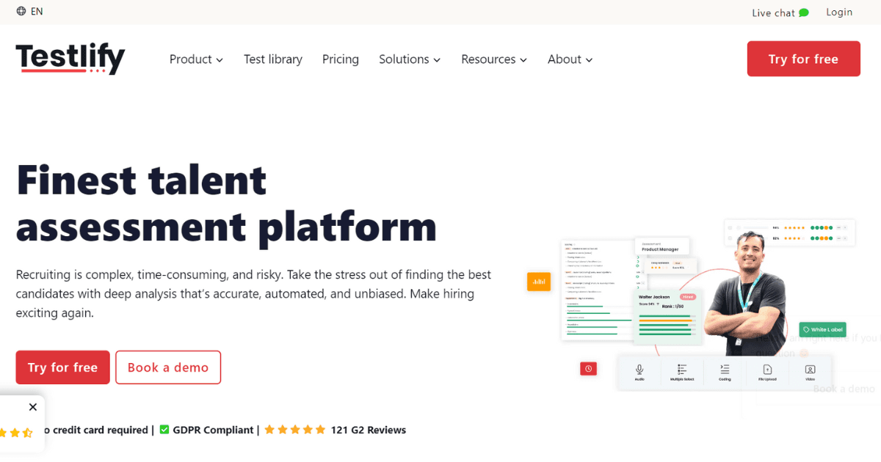Click the red clock timer icon
The image size is (881, 462).
588,369
